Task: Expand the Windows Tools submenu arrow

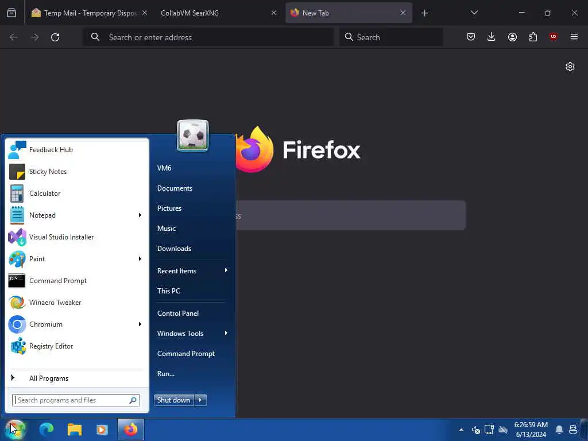Action: [x=226, y=333]
